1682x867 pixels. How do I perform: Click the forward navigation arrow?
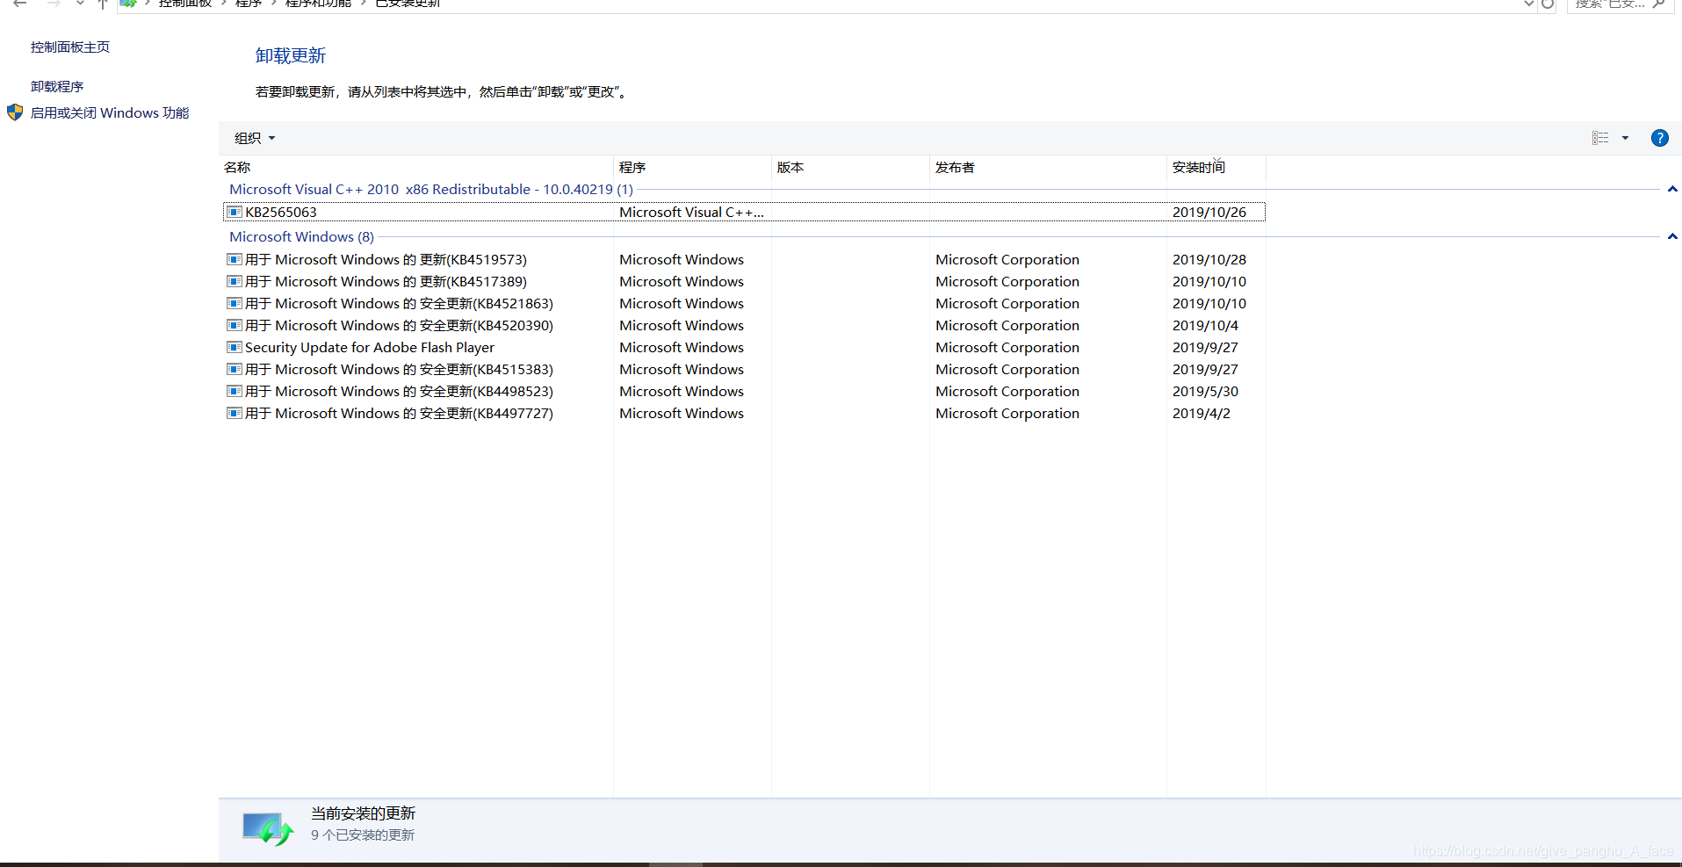(54, 4)
